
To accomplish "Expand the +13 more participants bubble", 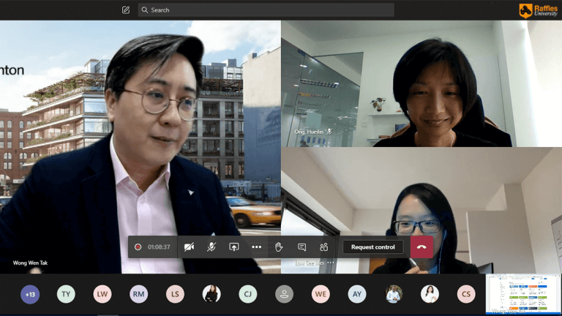I will [30, 294].
